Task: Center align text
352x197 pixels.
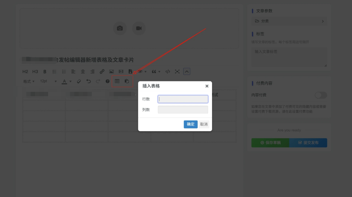Action: point(83,72)
